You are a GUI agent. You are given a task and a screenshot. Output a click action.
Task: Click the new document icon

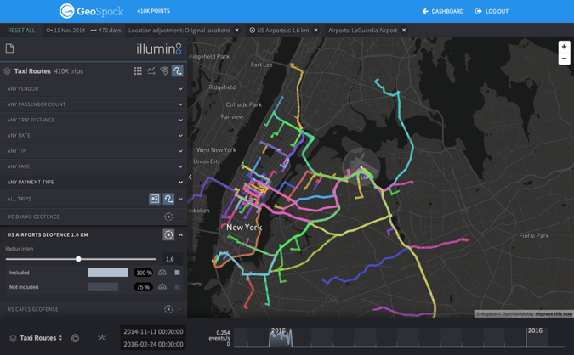(10, 49)
